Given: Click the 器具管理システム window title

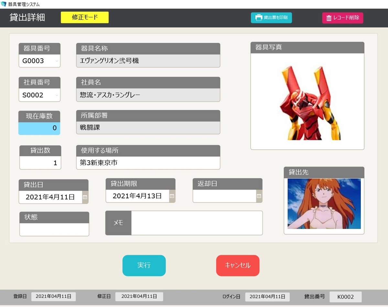Looking at the screenshot, I should (x=24, y=4).
